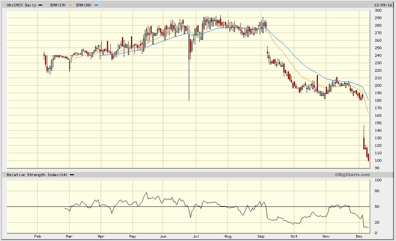Click the 250 price axis label
Viewport: 396px width, 241px height.
click(x=378, y=48)
